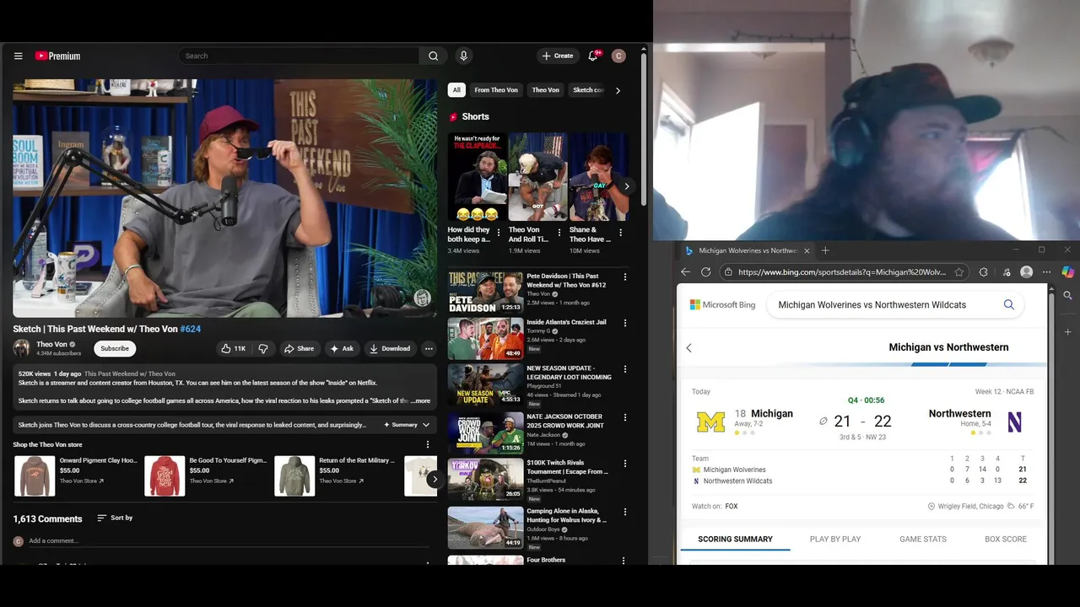Open Onward Pigment Clay Hoodie product
Screen dimensions: 1080x607
pos(78,475)
